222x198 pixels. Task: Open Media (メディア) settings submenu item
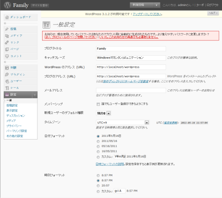[11, 121]
